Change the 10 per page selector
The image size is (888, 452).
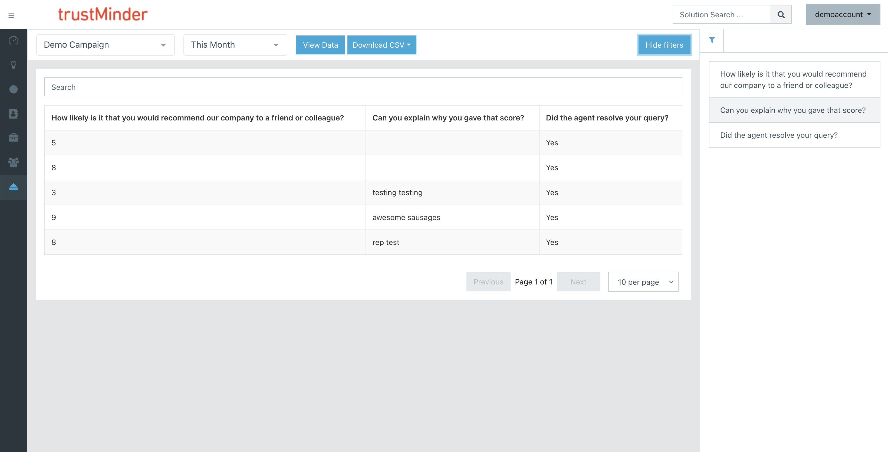tap(643, 282)
